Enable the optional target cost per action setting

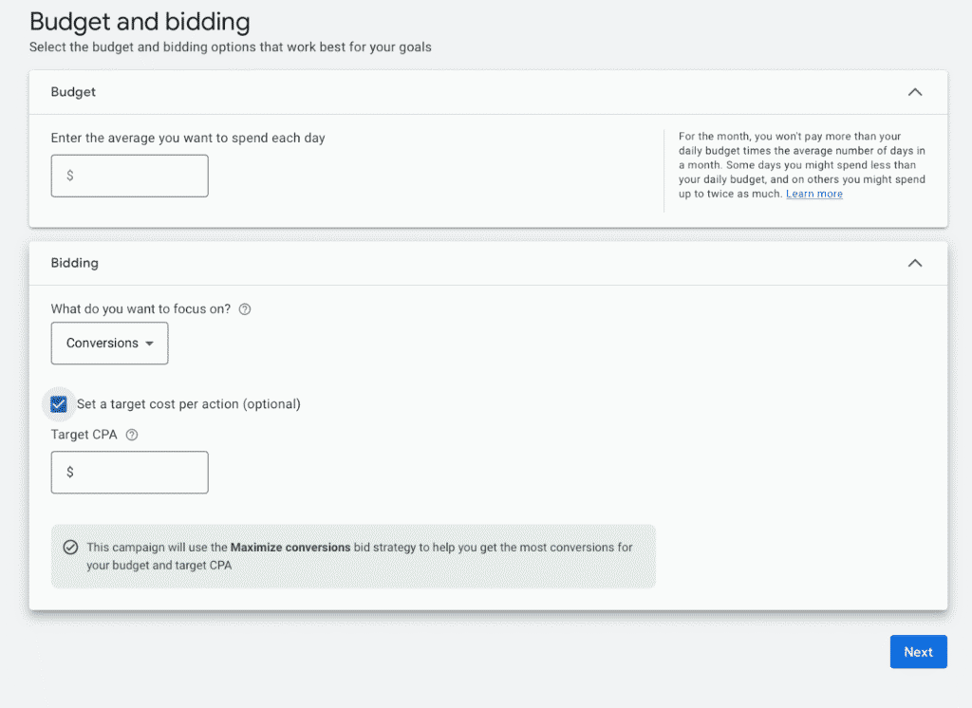coord(59,403)
